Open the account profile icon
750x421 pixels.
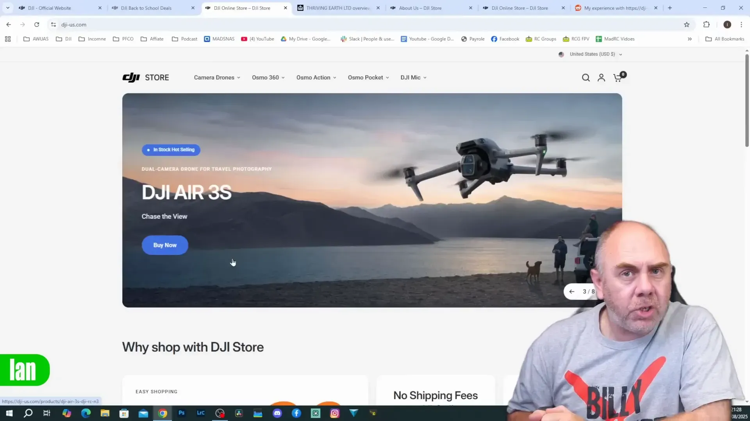click(601, 78)
